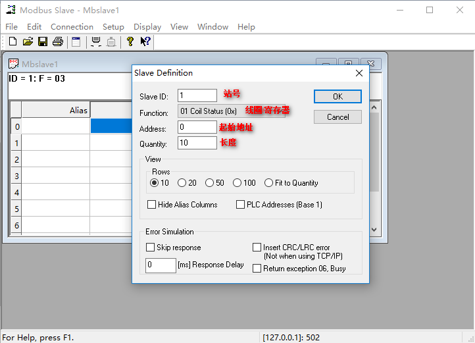Click the Quantity input field
475x343 pixels.
[197, 143]
